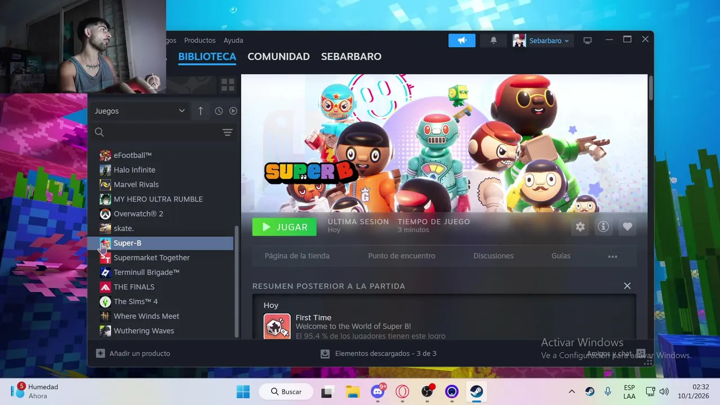The image size is (720, 405).
Task: Click the main page scrollbar
Action: [651, 88]
